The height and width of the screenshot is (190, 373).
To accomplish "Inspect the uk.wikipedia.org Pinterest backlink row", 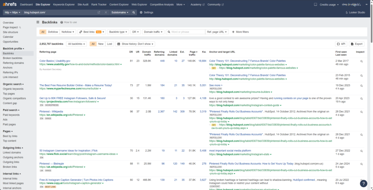I will point(361,164).
